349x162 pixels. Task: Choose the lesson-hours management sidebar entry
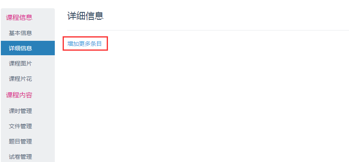tap(28, 111)
